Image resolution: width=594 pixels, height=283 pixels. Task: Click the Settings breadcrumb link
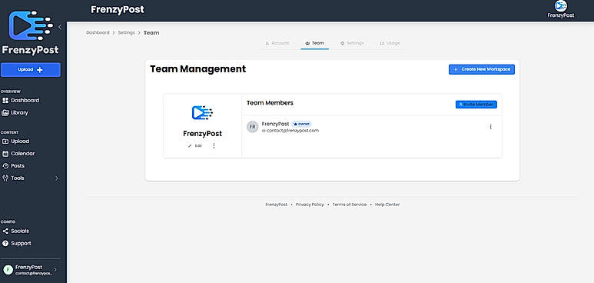tap(126, 32)
